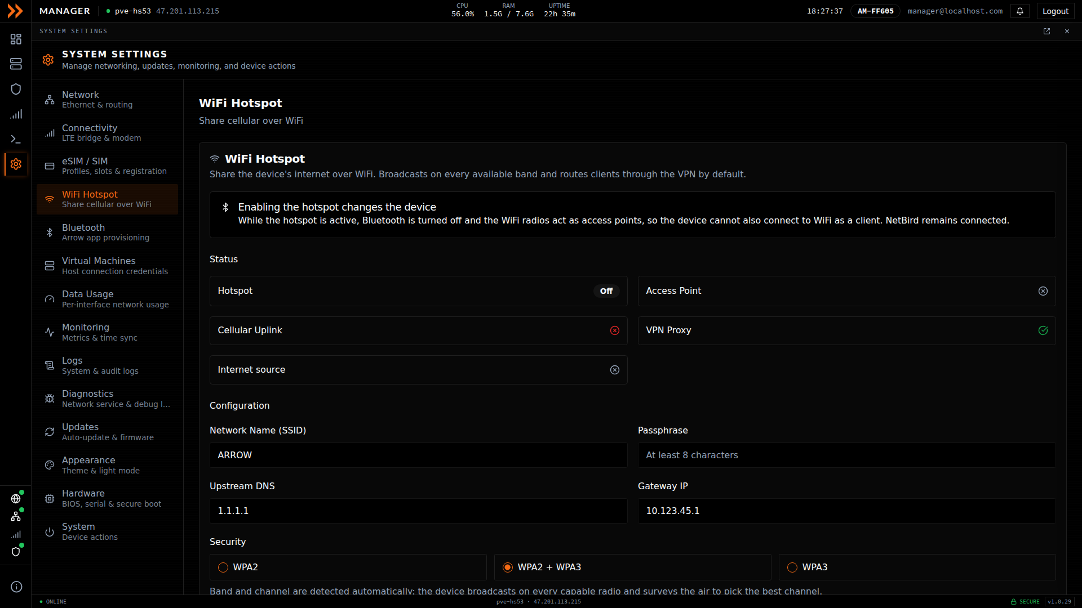Image resolution: width=1082 pixels, height=608 pixels.
Task: Click the small signal status icon in left rail
Action: point(16,534)
